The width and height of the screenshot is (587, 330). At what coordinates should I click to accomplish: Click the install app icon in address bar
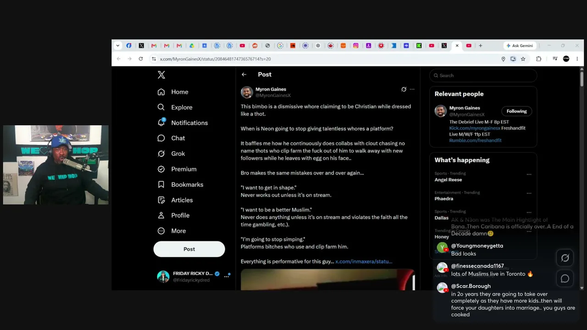point(513,59)
